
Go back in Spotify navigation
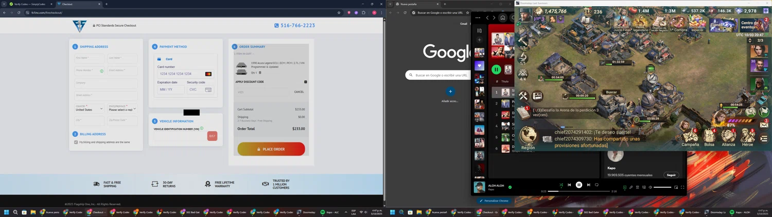pyautogui.click(x=487, y=17)
